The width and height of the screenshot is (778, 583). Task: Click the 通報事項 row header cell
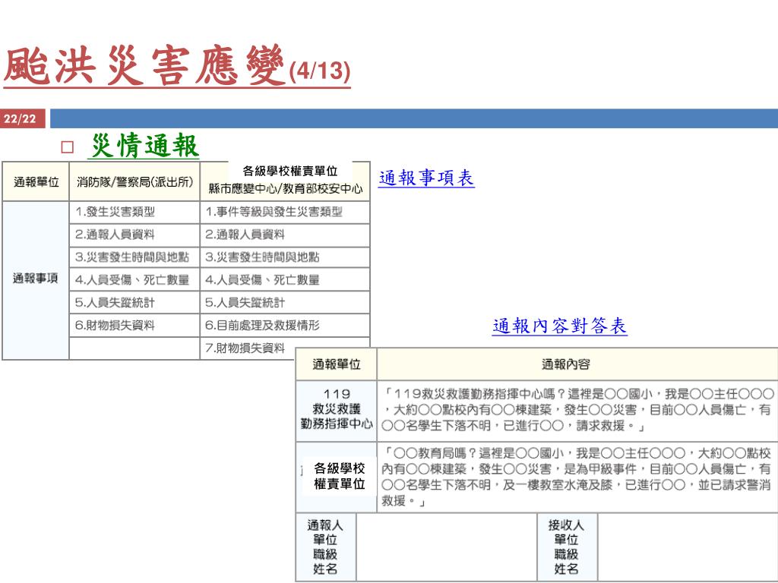pyautogui.click(x=35, y=279)
